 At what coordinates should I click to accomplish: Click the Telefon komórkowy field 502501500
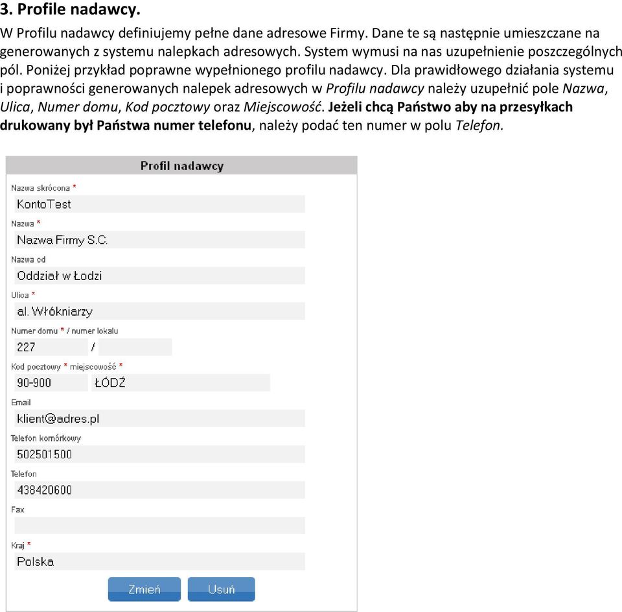[159, 454]
